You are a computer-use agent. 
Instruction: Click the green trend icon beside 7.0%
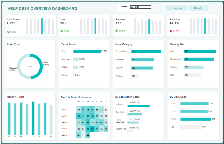coord(62,31)
